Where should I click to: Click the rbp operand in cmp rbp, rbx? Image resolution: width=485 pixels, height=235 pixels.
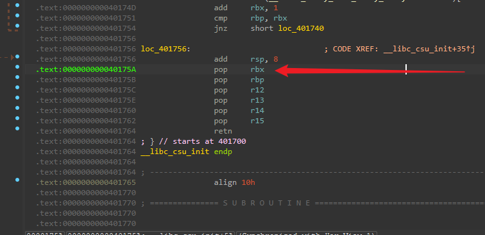click(x=257, y=18)
